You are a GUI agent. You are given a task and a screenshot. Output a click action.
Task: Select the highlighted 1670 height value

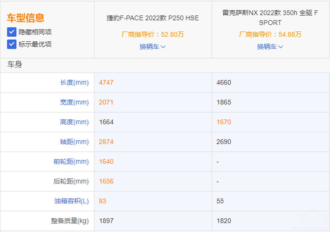coord(224,122)
